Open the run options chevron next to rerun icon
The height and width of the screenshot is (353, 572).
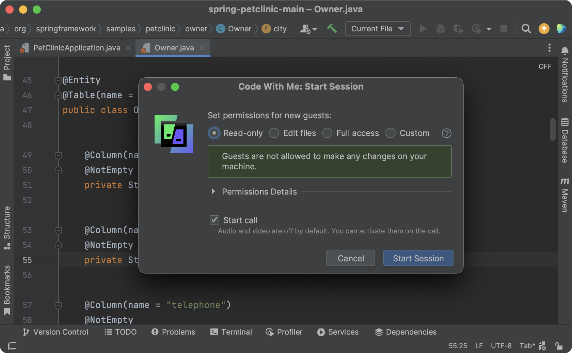pyautogui.click(x=489, y=29)
